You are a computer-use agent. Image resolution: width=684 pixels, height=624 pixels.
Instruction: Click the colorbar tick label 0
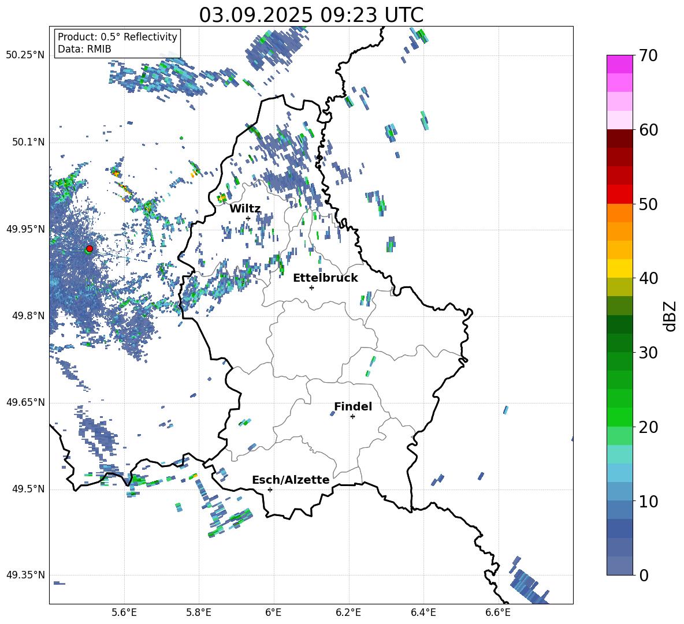[x=644, y=575]
